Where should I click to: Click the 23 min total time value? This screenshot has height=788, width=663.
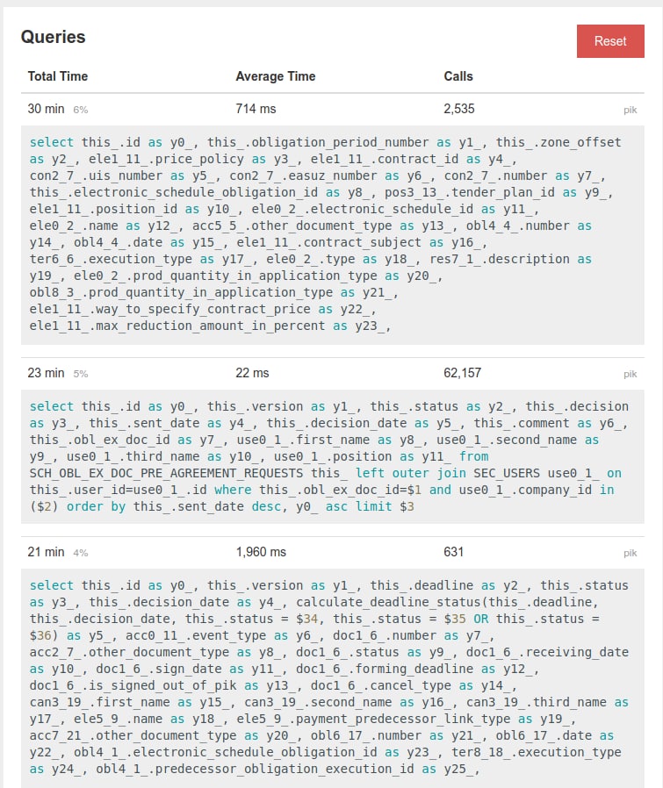point(46,374)
